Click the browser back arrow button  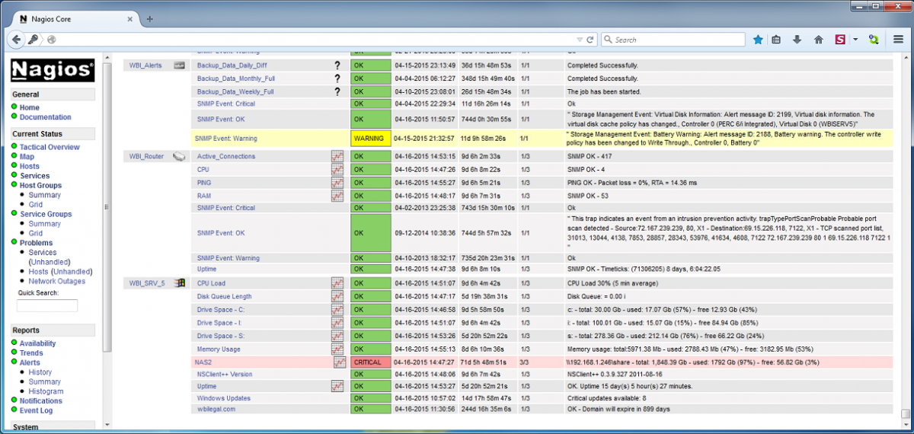[x=17, y=40]
